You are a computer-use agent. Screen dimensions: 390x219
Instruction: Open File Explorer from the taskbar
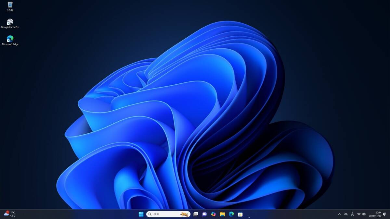(222, 214)
